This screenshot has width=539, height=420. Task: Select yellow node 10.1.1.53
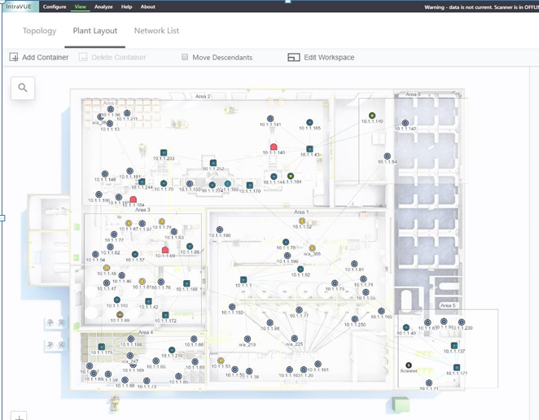(x=221, y=361)
